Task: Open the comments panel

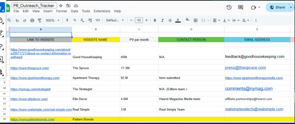Action: coord(241,7)
